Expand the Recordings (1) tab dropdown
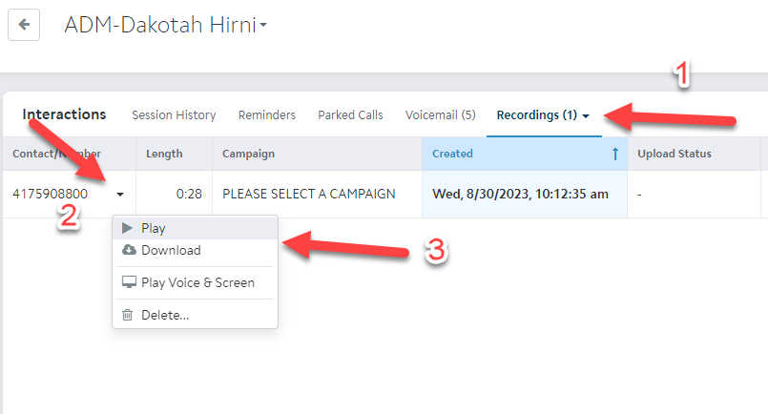Viewport: 768px width, 414px height. pos(586,115)
